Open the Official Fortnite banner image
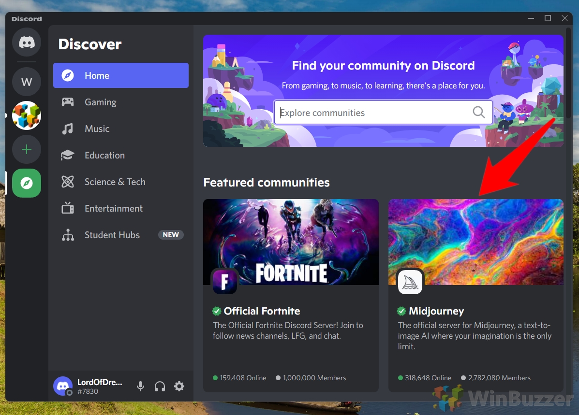 291,242
